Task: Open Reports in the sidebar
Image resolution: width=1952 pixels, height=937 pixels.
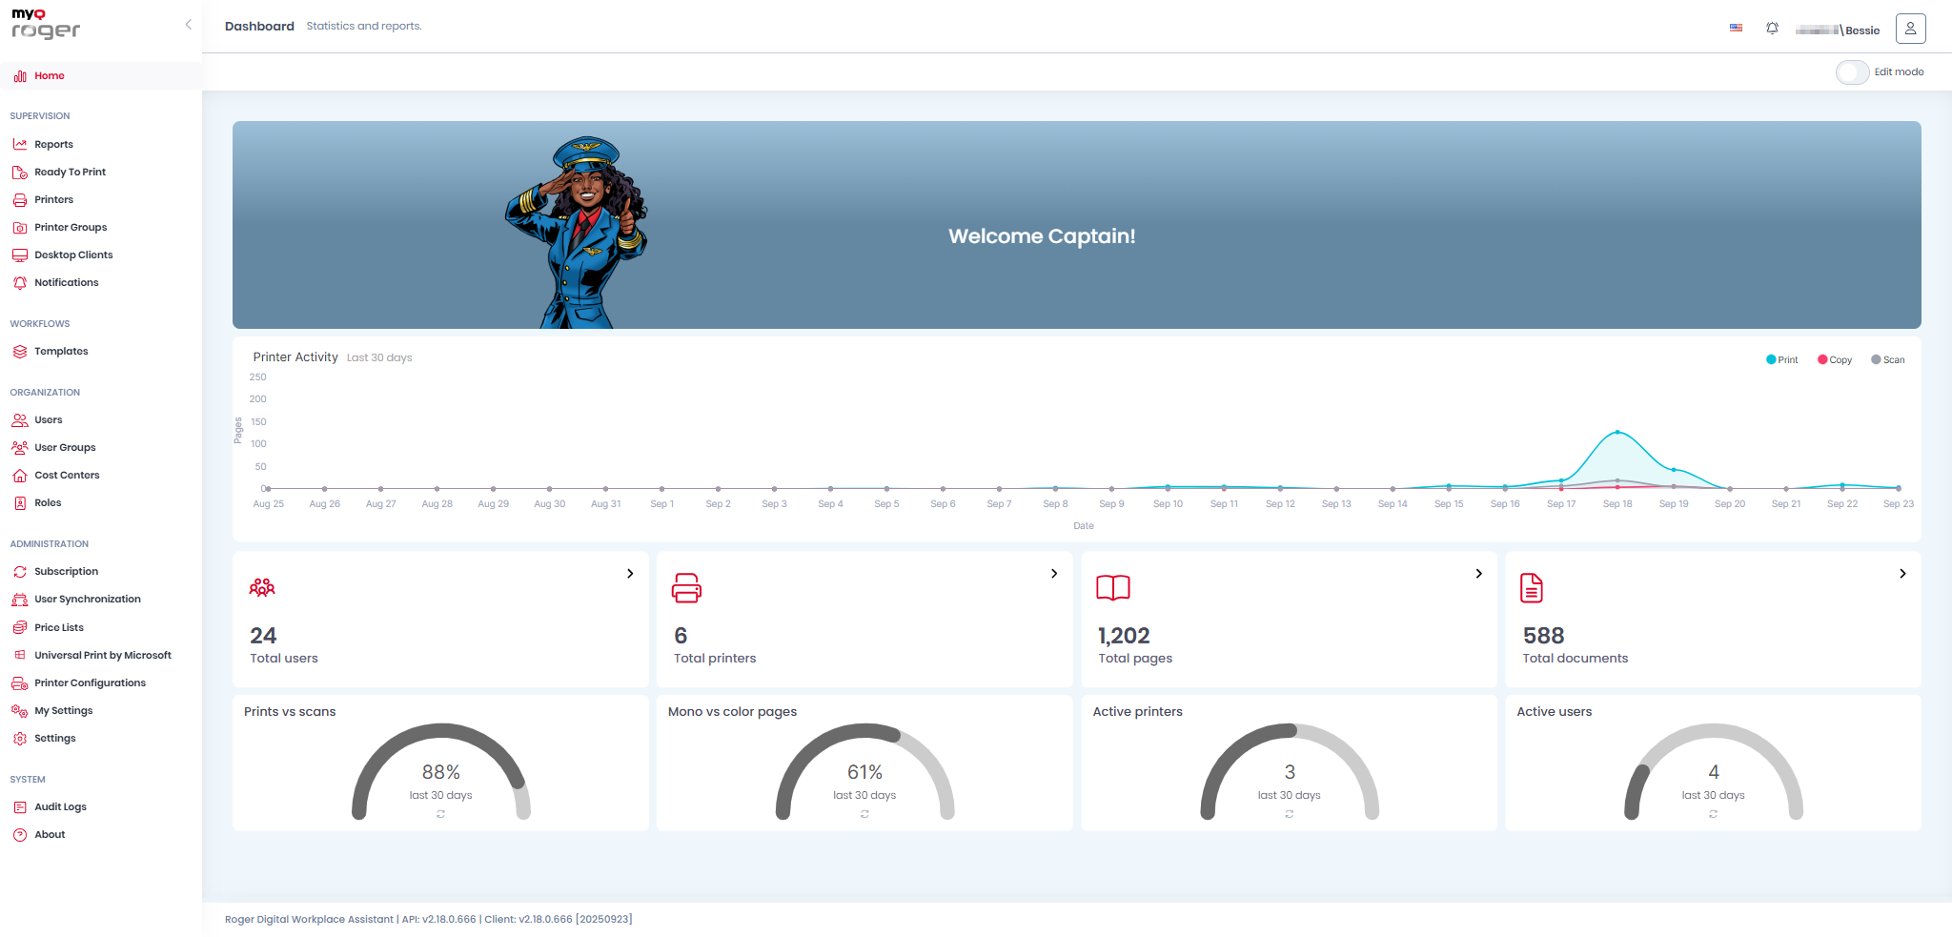Action: click(x=53, y=145)
